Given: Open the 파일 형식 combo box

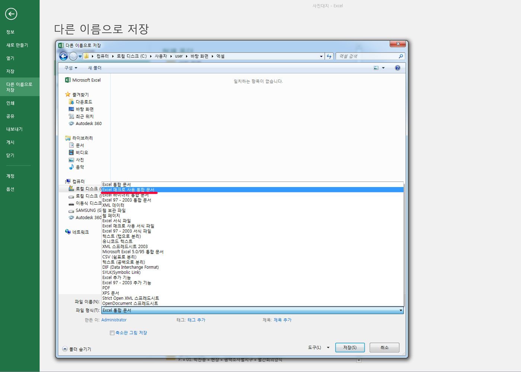Looking at the screenshot, I should pos(252,310).
